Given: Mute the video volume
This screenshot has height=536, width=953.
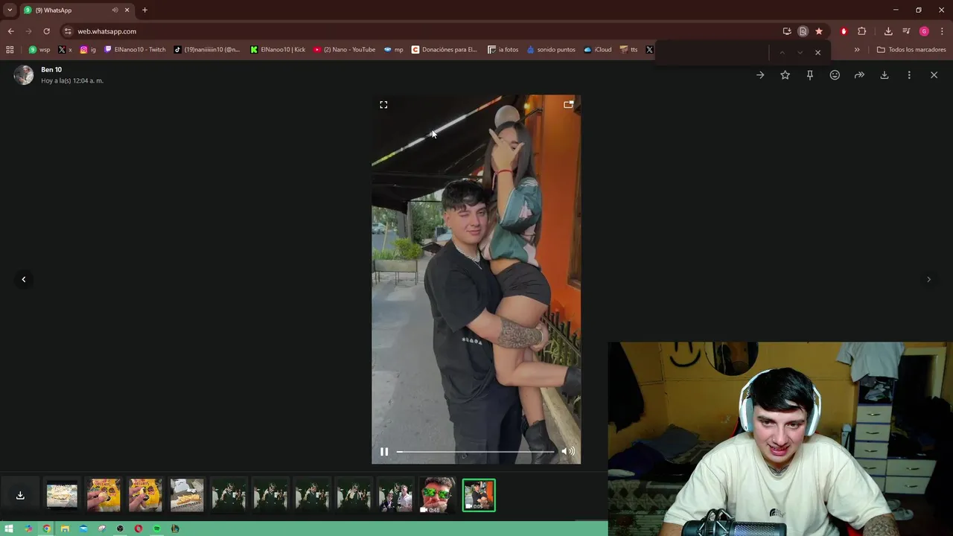Looking at the screenshot, I should 568,451.
